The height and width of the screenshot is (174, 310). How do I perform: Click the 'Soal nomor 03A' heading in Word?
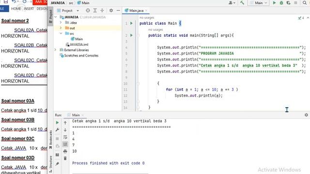click(x=18, y=101)
